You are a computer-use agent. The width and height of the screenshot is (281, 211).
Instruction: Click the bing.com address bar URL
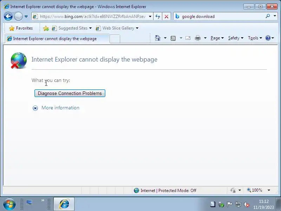(x=92, y=17)
